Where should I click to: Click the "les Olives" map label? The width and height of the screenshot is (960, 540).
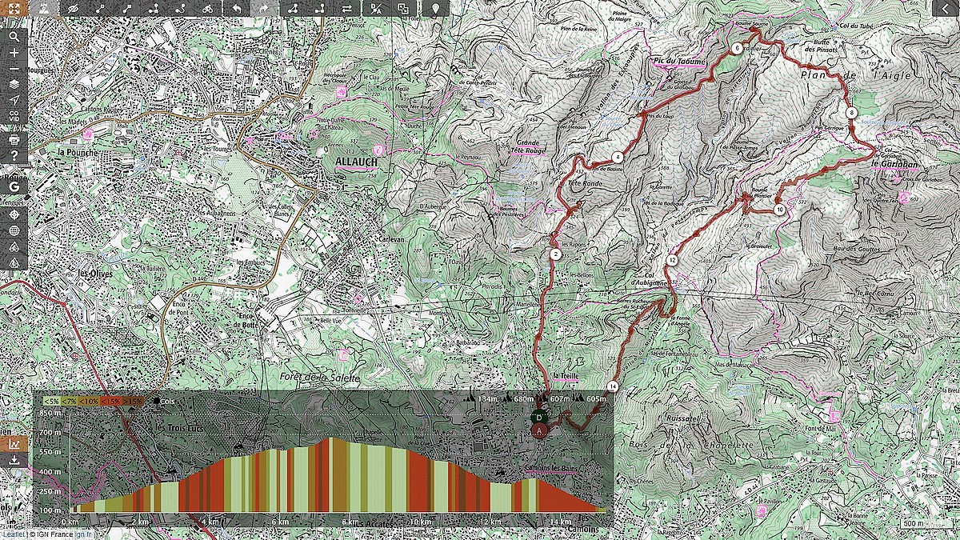coord(95,272)
